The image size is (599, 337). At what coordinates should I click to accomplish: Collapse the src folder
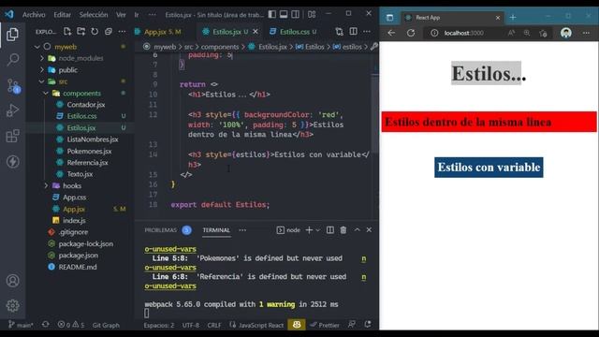[41, 81]
